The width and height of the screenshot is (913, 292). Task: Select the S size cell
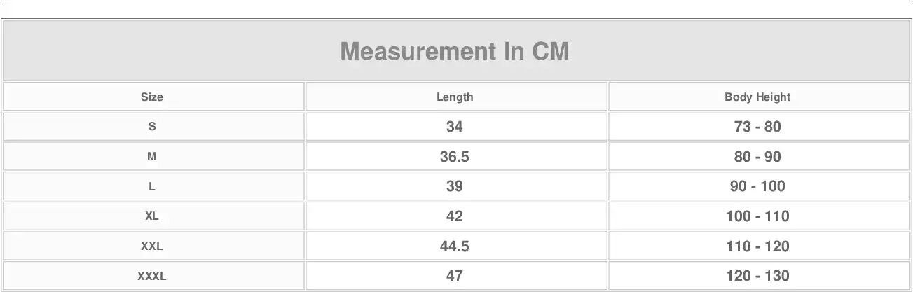pos(152,127)
